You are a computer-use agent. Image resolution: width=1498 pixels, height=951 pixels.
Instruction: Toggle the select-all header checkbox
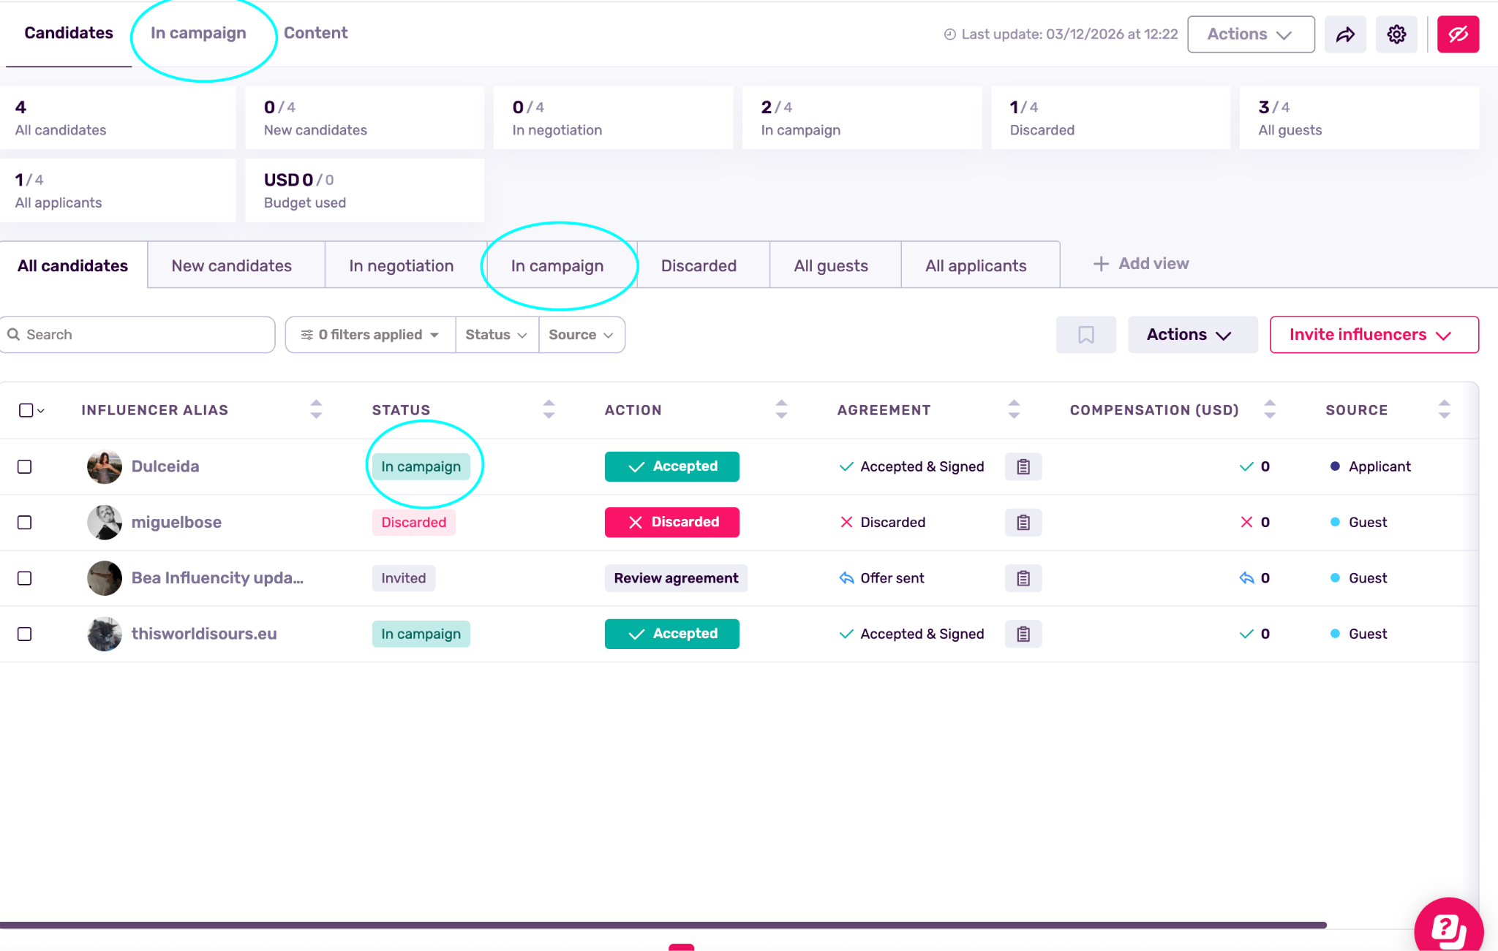[x=26, y=410]
